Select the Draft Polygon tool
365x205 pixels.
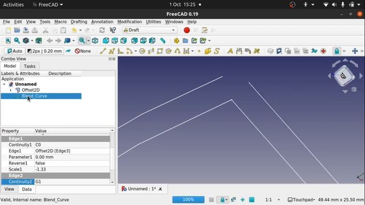pos(169,51)
